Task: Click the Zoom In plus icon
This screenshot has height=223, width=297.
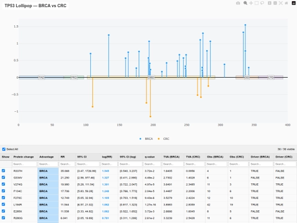Action: tap(269, 3)
